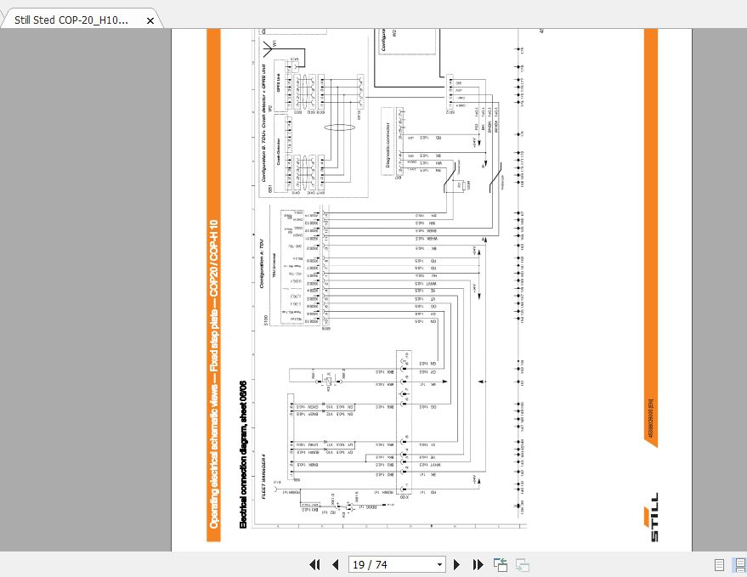Switch to continuous page view
This screenshot has height=577, width=747.
(x=740, y=565)
